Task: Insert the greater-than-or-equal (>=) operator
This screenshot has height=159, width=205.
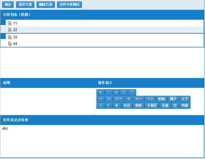Action: click(x=119, y=99)
